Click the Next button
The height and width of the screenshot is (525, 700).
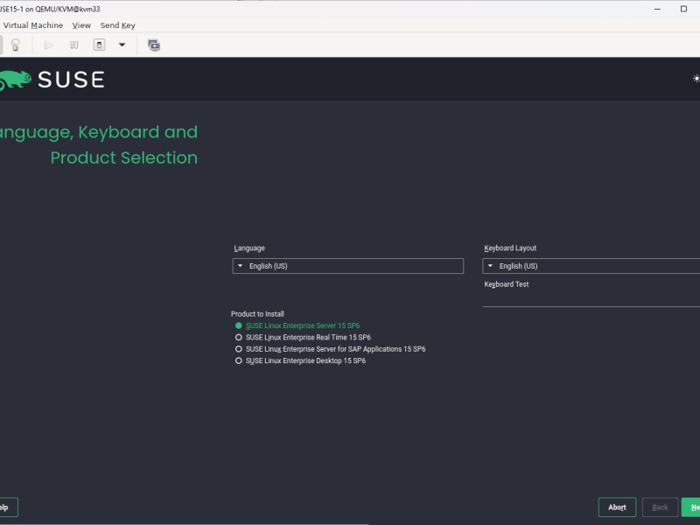[x=690, y=507]
